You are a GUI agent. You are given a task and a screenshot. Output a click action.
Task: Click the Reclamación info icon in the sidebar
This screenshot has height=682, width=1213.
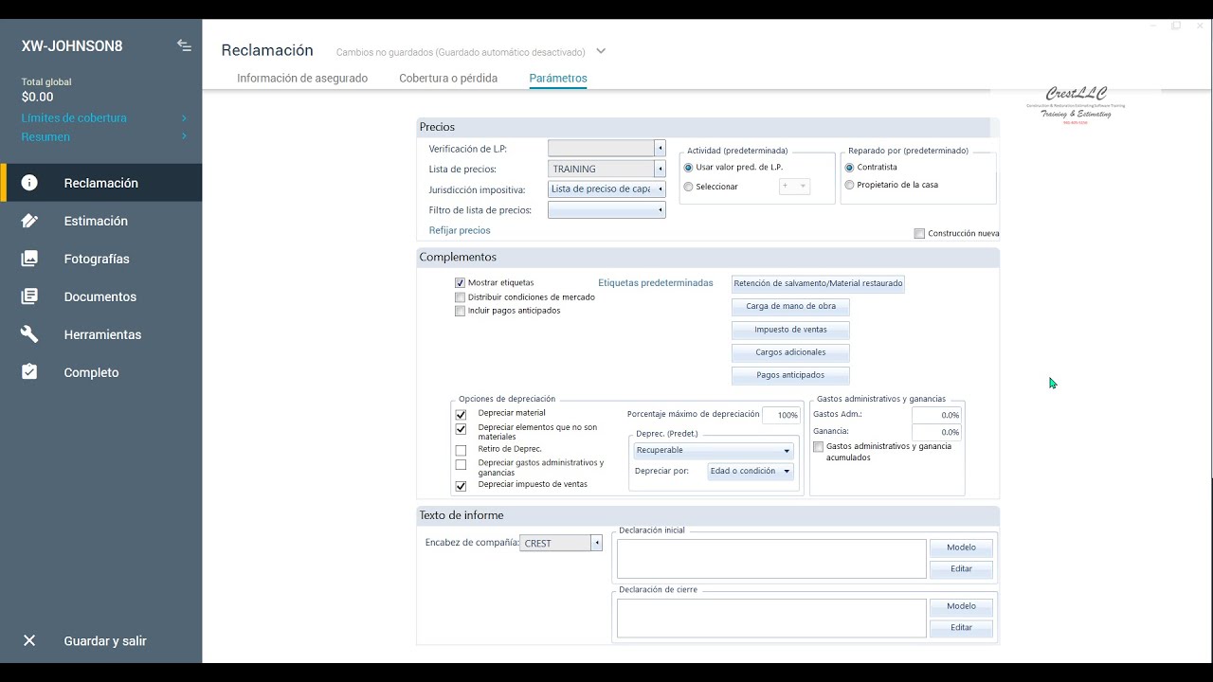tap(29, 183)
